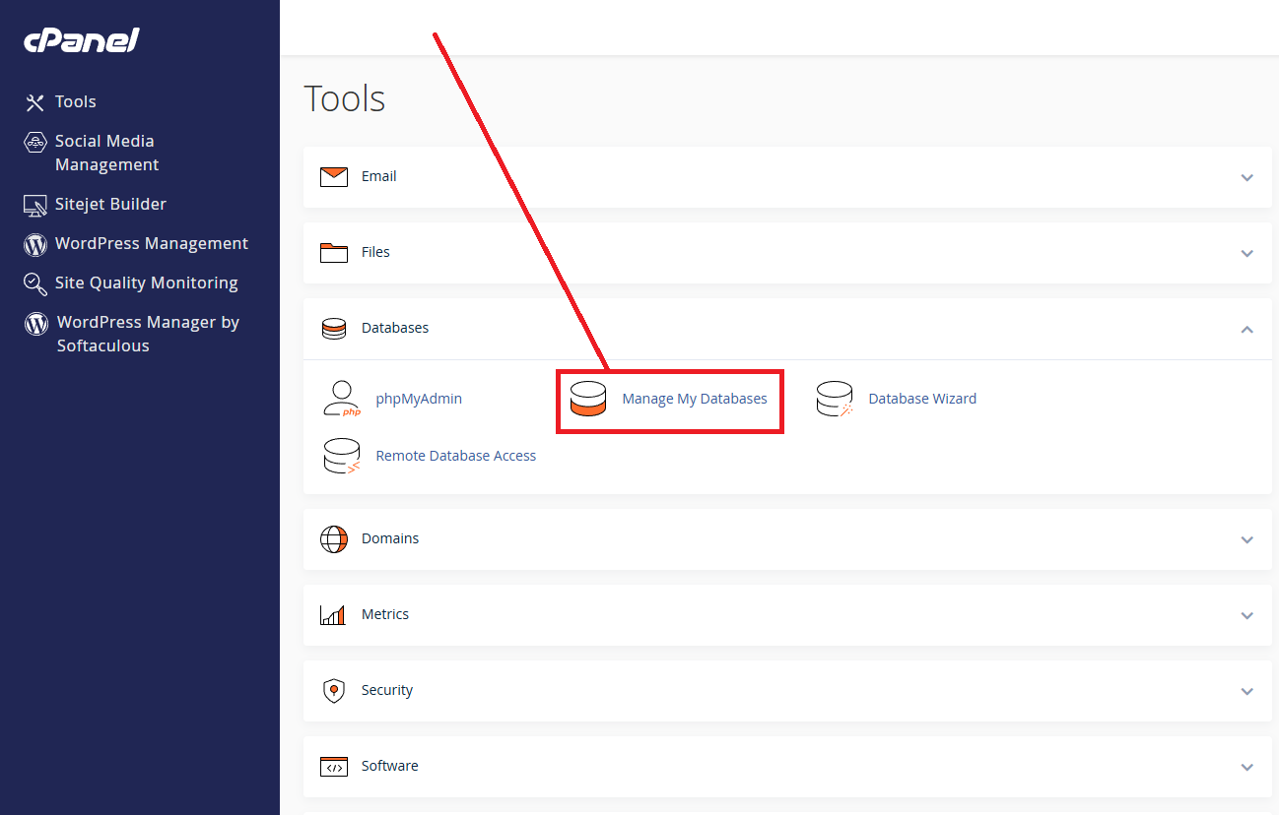Open the Remote Database Access link
The height and width of the screenshot is (815, 1279).
(x=456, y=456)
